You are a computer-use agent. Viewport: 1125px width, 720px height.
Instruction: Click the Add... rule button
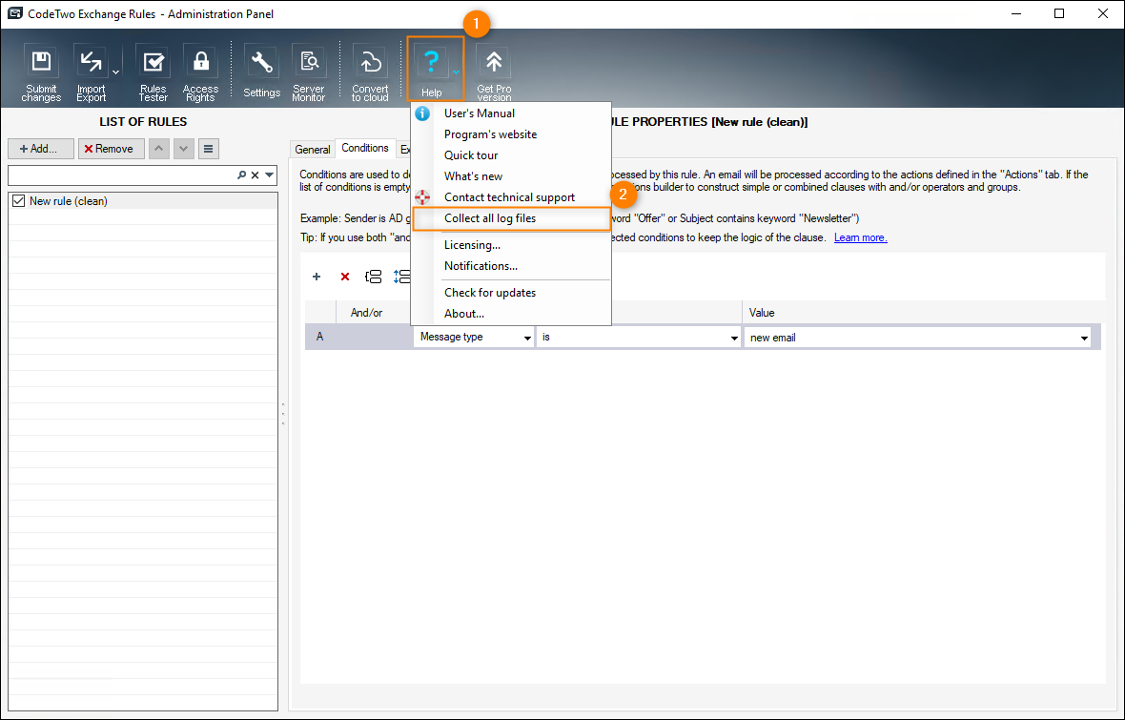(x=41, y=149)
